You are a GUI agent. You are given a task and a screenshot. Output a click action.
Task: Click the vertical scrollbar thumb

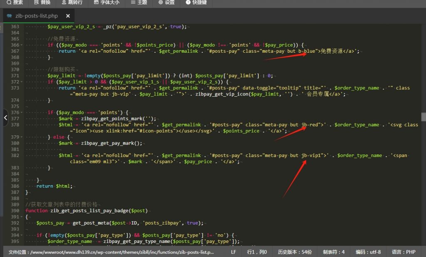[424, 117]
